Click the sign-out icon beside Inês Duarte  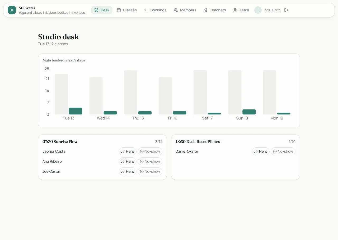point(286,10)
